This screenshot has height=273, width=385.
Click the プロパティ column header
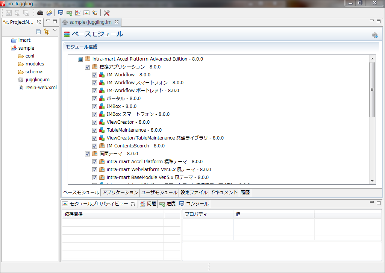coord(208,214)
